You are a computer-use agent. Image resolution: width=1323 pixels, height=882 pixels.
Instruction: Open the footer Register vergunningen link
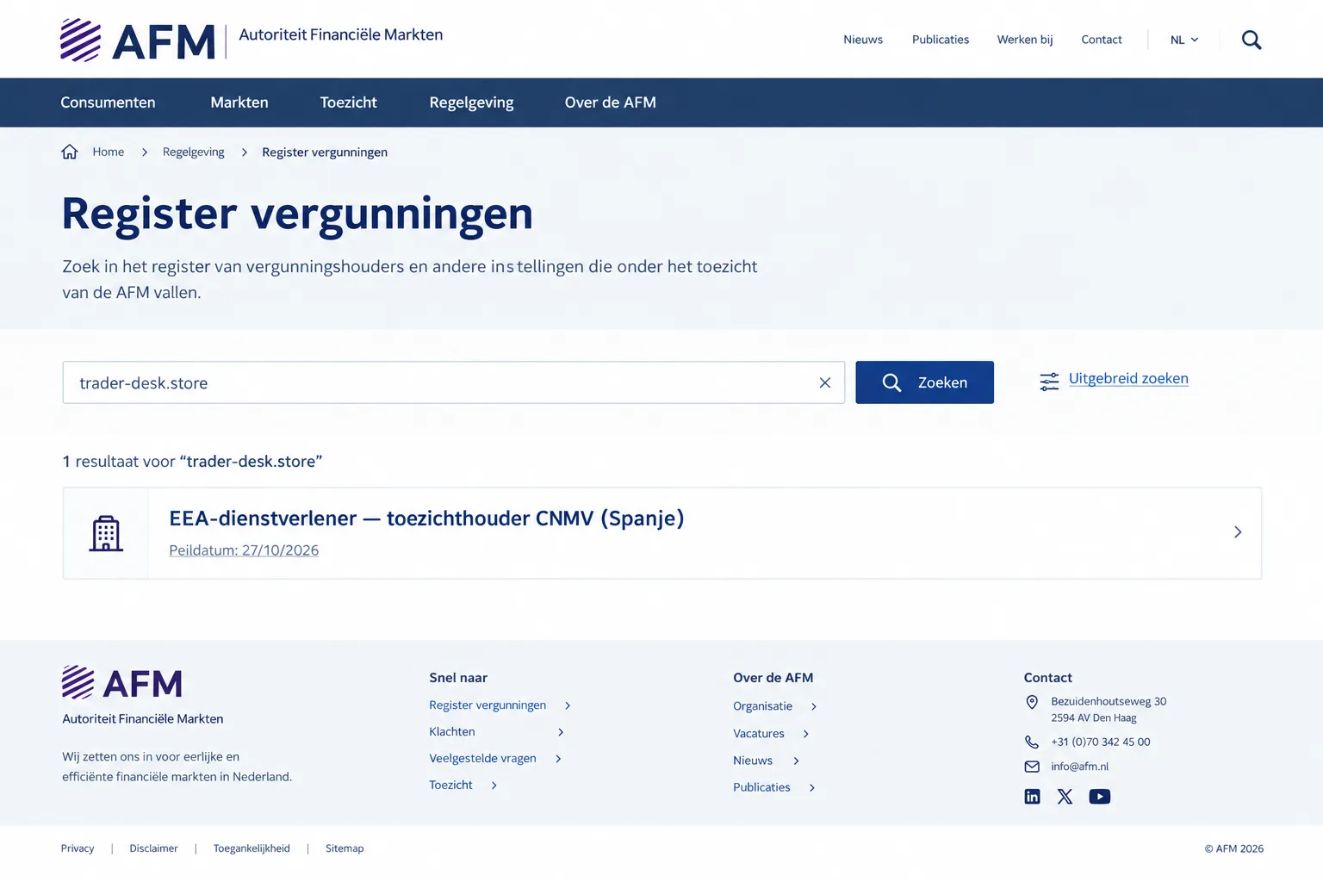click(488, 705)
